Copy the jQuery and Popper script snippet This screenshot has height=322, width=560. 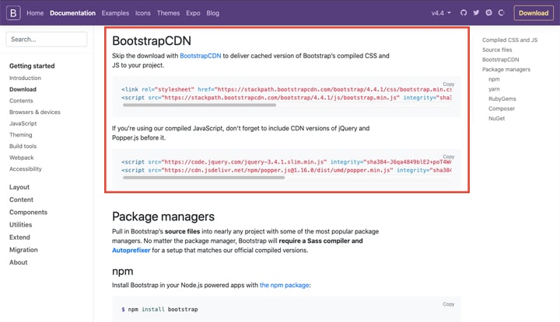coord(449,157)
